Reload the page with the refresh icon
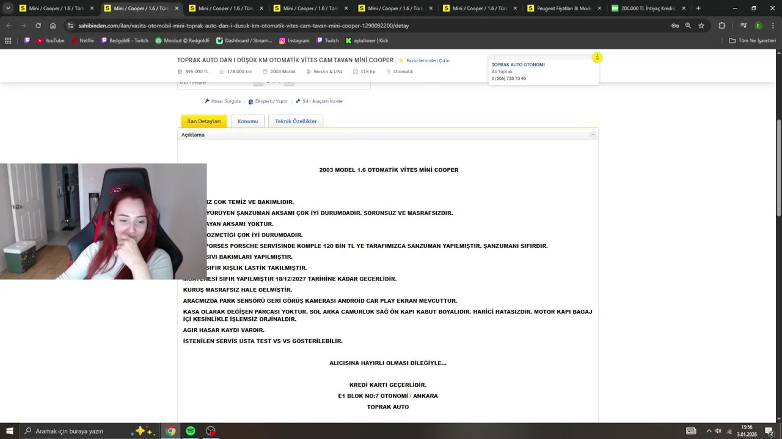The width and height of the screenshot is (782, 439). (38, 26)
